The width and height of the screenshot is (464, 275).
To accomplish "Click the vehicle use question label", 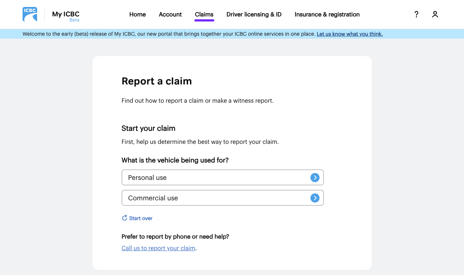I will [175, 160].
